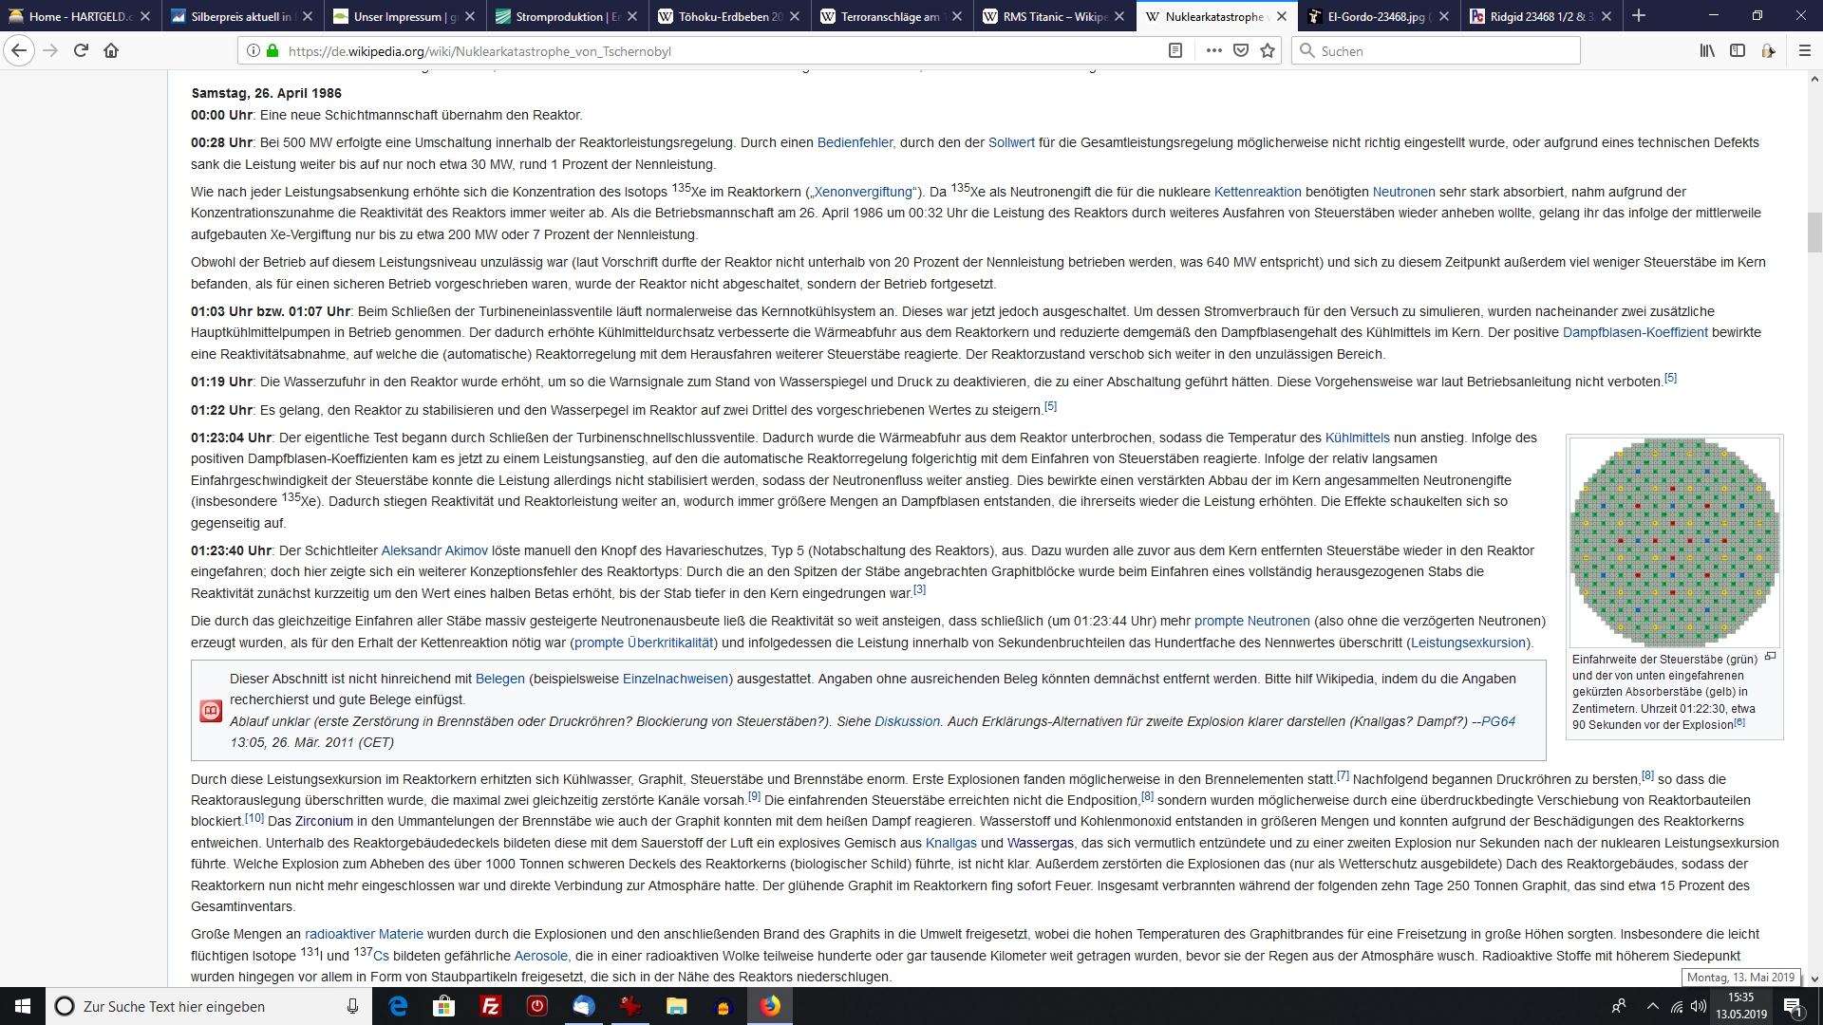The image size is (1823, 1025).
Task: Open the Xenonvergiftung link
Action: [x=862, y=192]
